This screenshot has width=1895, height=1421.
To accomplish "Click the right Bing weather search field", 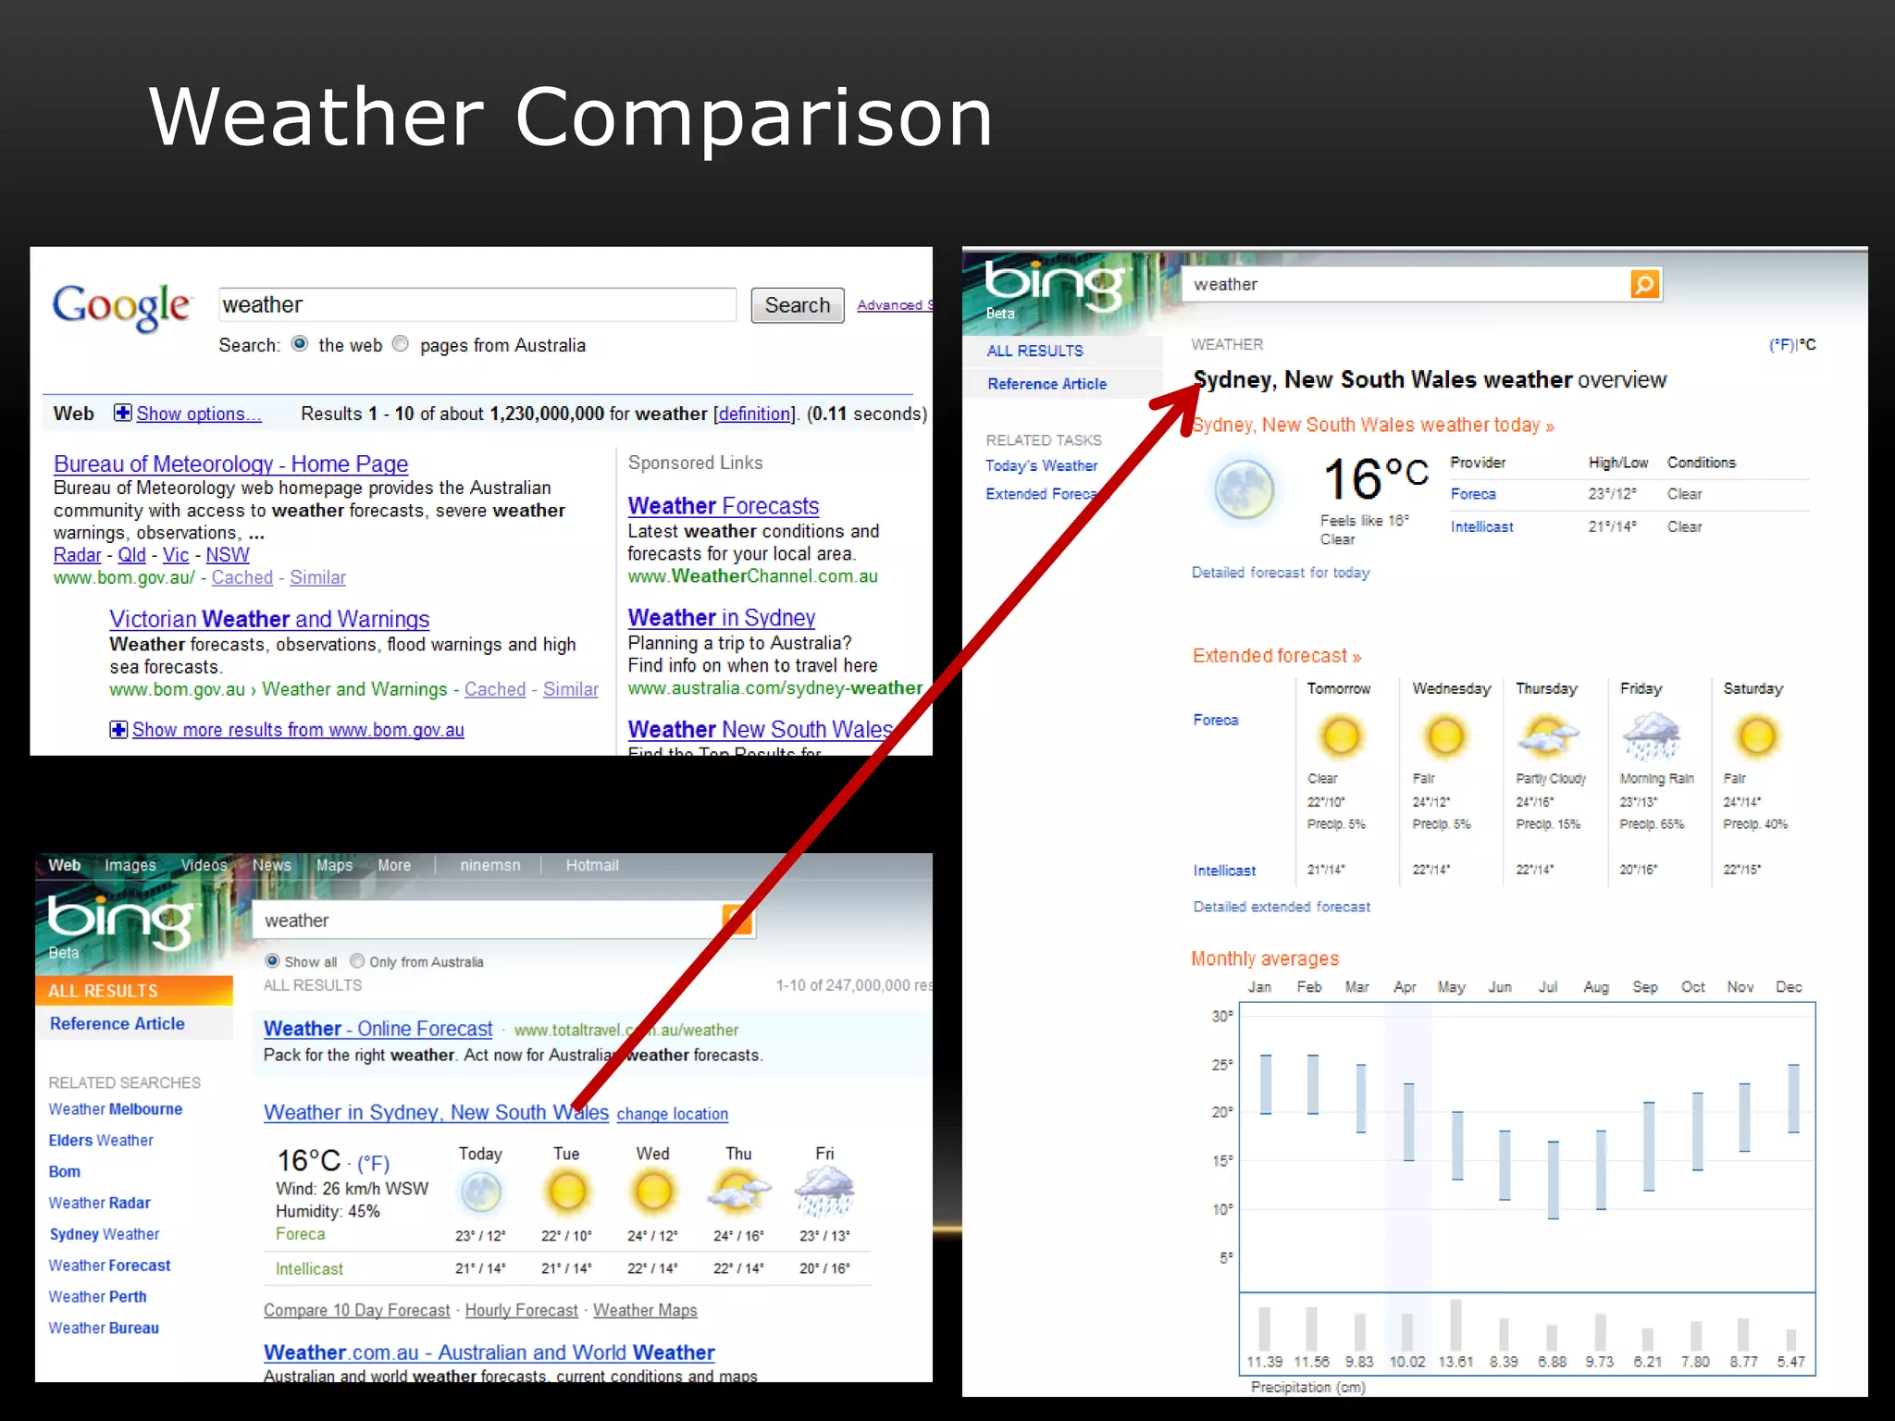I will [x=1406, y=284].
